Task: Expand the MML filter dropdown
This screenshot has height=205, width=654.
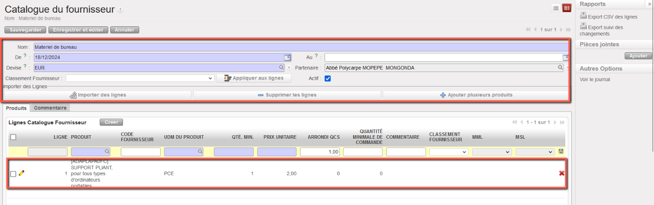Action: pyautogui.click(x=492, y=152)
